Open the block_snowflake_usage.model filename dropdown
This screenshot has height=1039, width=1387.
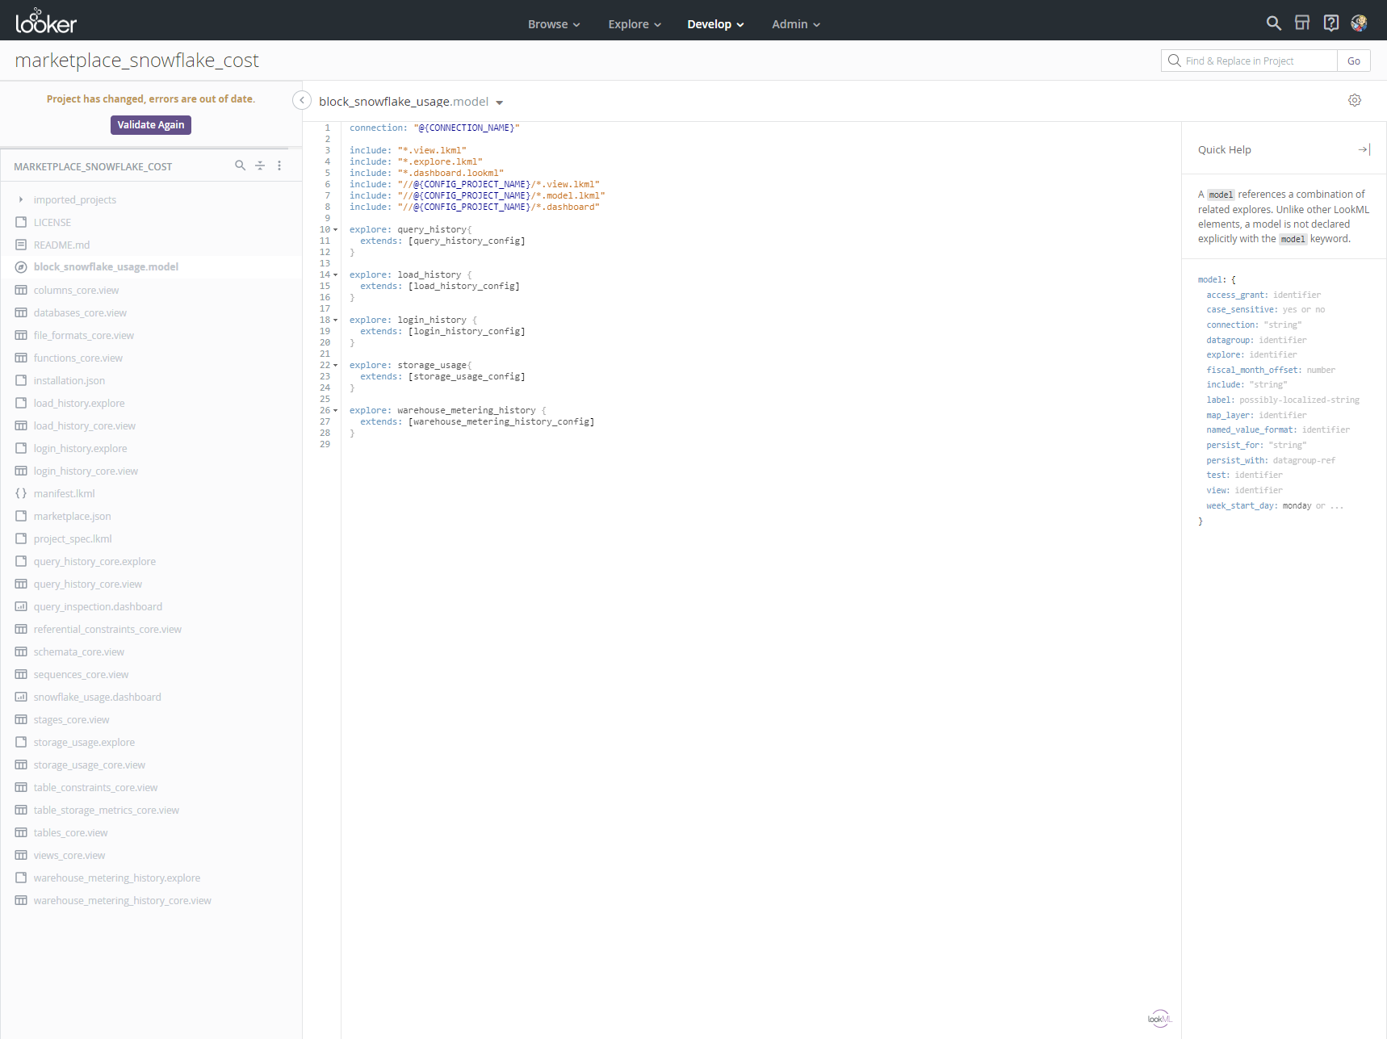tap(500, 103)
